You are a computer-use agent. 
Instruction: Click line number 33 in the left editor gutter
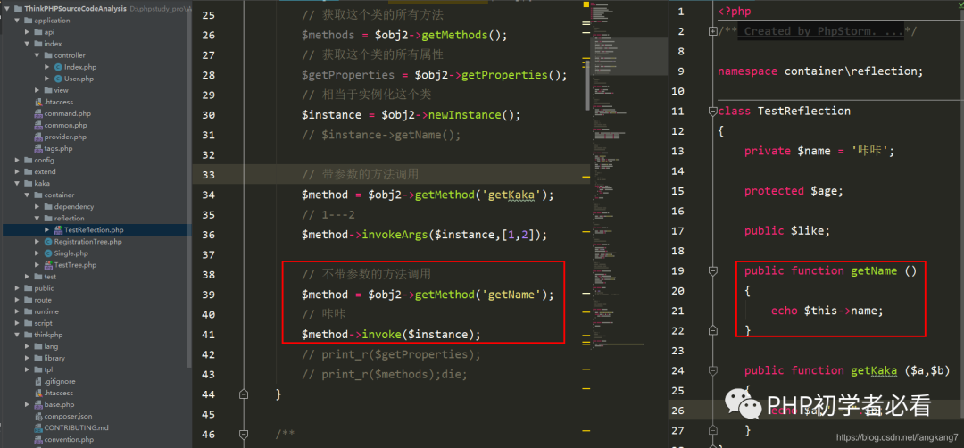point(208,175)
